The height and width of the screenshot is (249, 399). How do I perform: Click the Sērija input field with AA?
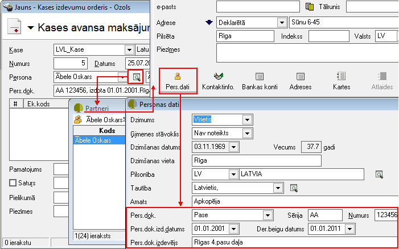pyautogui.click(x=325, y=215)
